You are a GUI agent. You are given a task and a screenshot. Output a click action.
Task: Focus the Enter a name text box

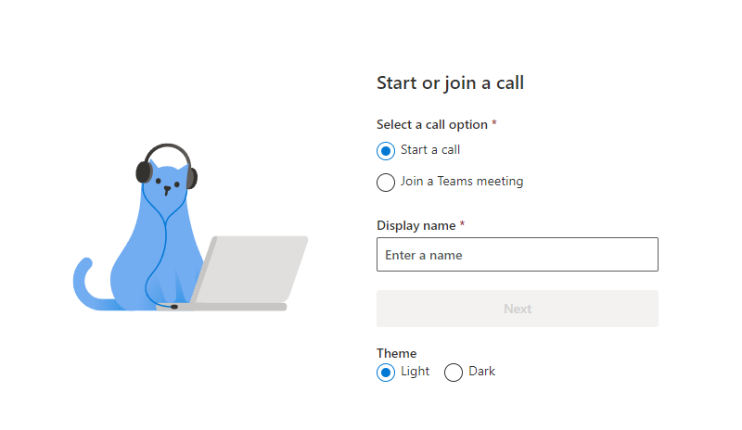pos(518,255)
